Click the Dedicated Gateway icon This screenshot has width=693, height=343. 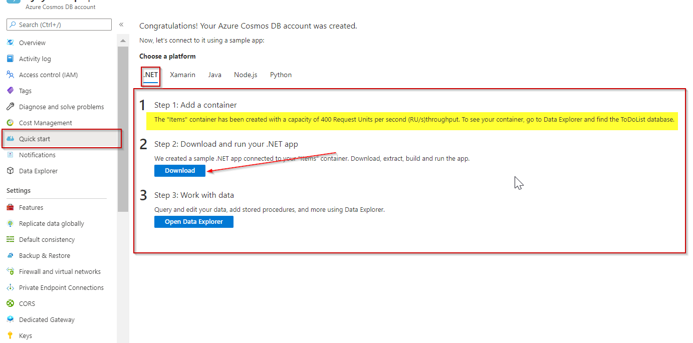pyautogui.click(x=10, y=320)
